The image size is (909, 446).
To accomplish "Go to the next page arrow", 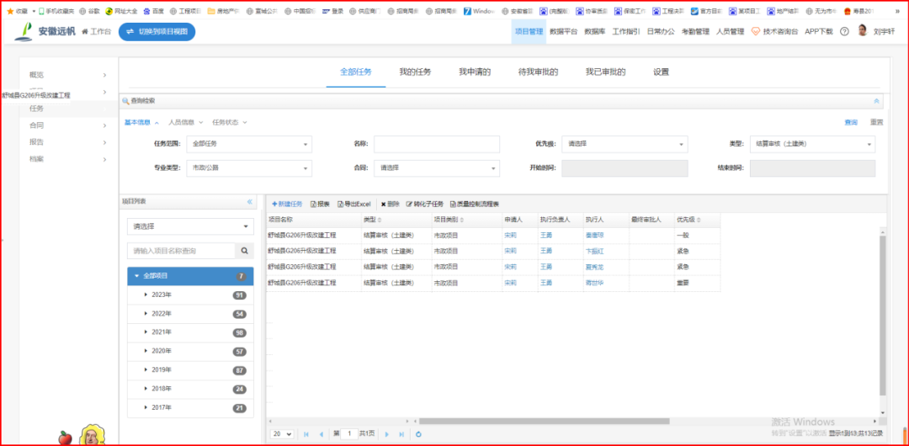I will click(x=386, y=434).
